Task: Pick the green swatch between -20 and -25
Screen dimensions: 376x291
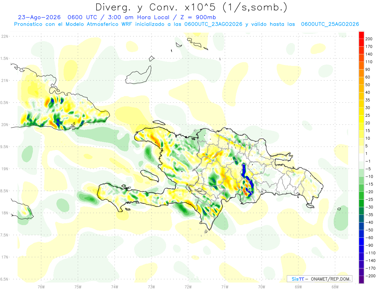Action: click(x=361, y=196)
